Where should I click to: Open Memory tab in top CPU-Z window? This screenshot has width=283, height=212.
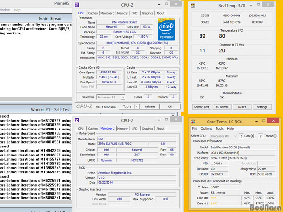click(122, 13)
